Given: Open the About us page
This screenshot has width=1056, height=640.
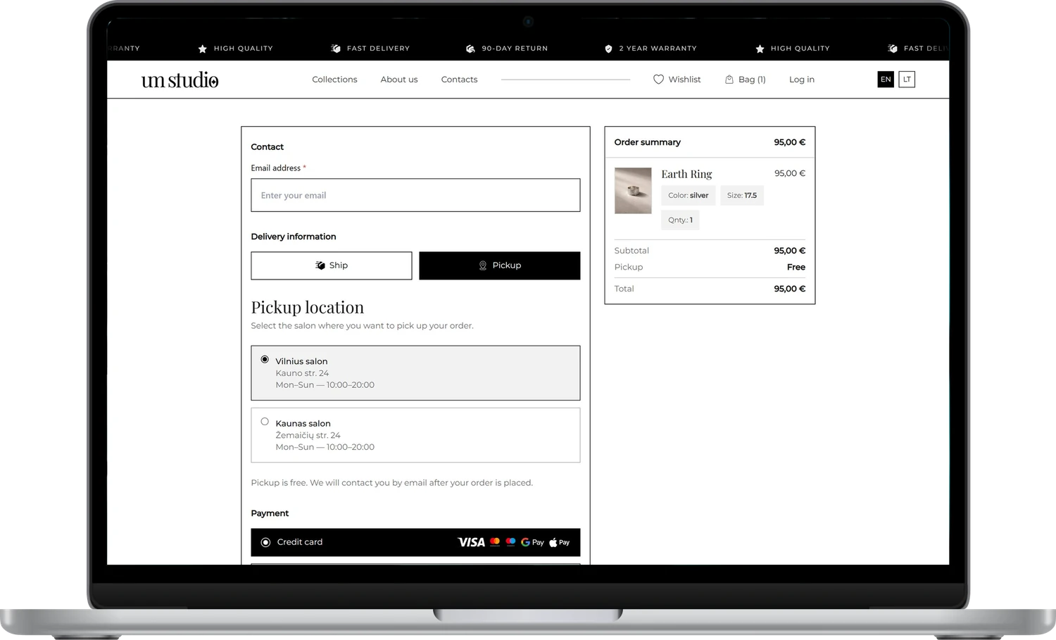Looking at the screenshot, I should (x=399, y=80).
